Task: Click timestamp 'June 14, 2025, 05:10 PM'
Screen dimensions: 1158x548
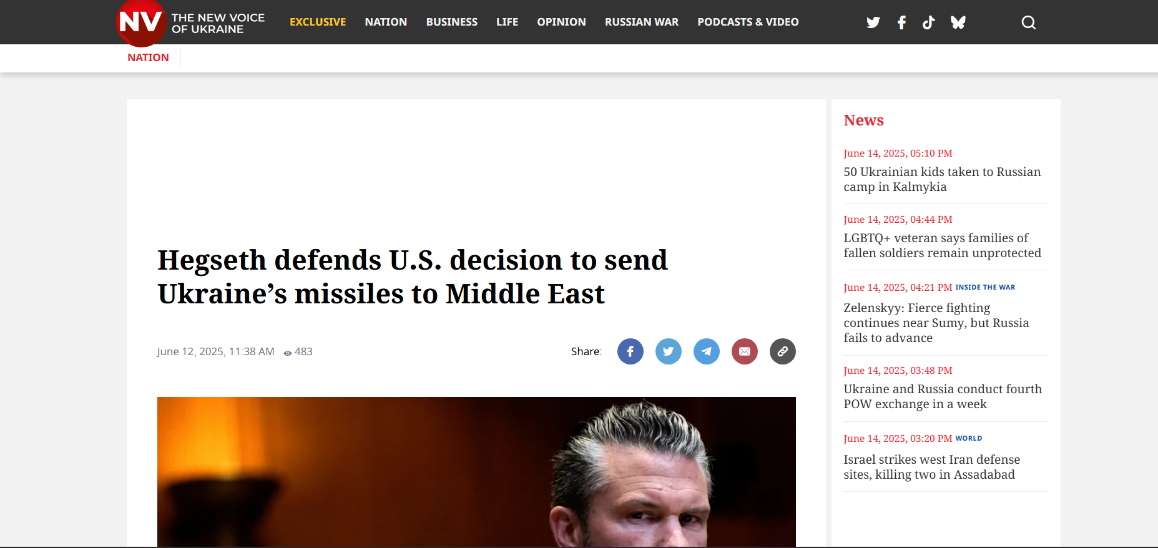Action: 898,154
